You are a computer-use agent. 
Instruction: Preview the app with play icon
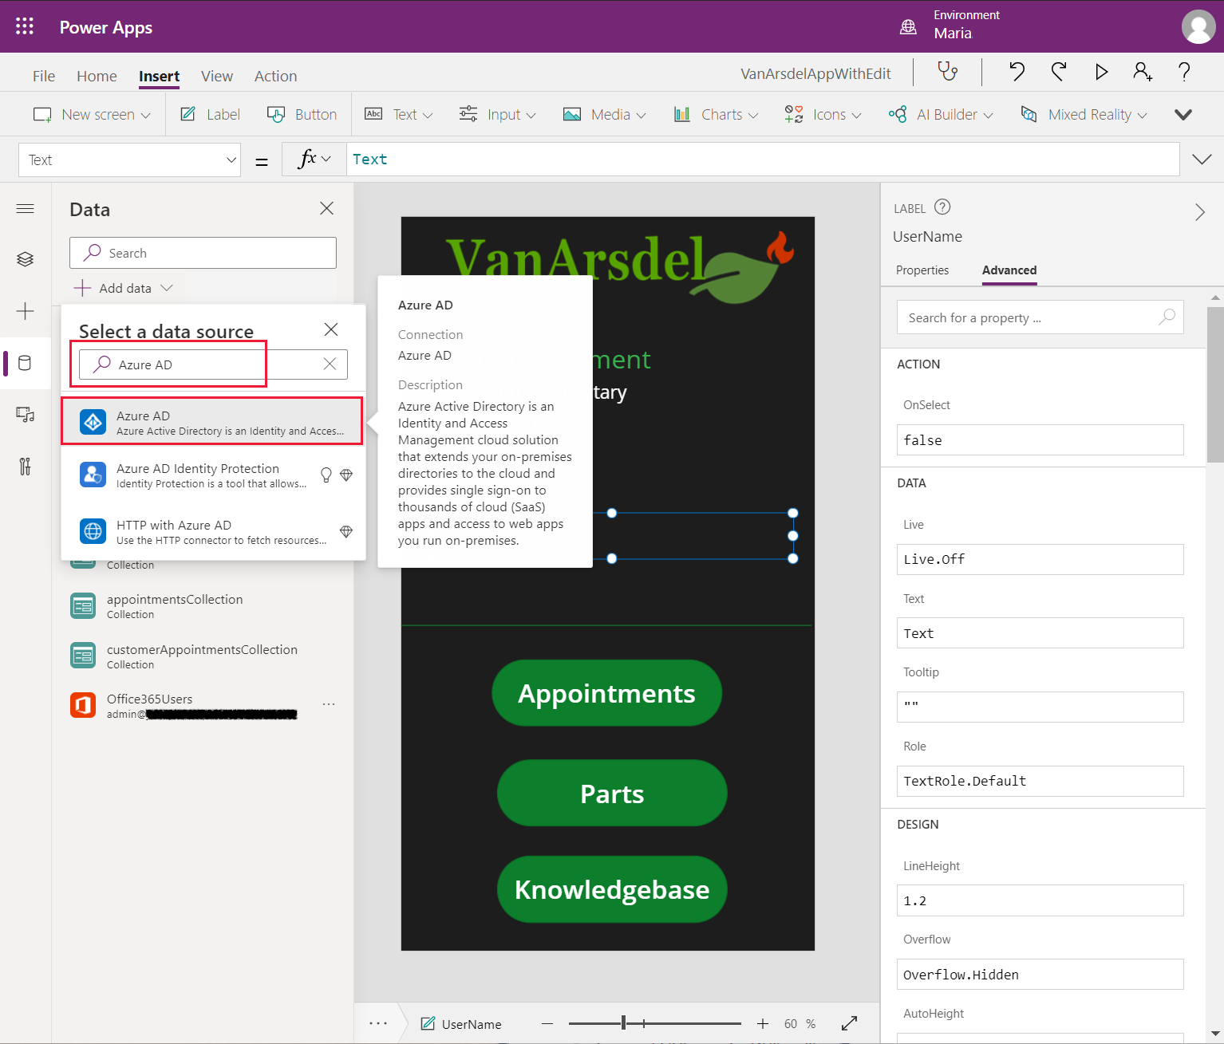tap(1101, 72)
